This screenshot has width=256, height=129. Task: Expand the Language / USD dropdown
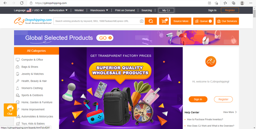coord(28,10)
